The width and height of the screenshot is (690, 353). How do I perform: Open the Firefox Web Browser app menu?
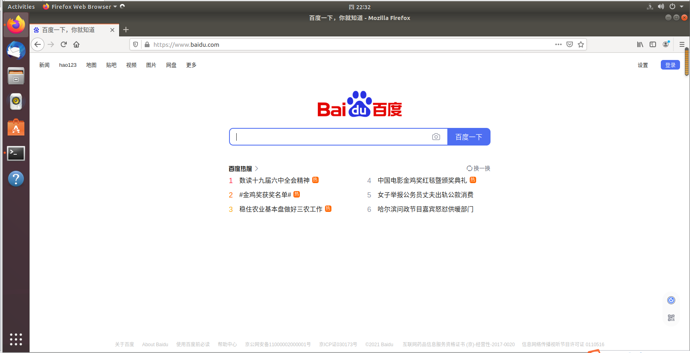80,6
